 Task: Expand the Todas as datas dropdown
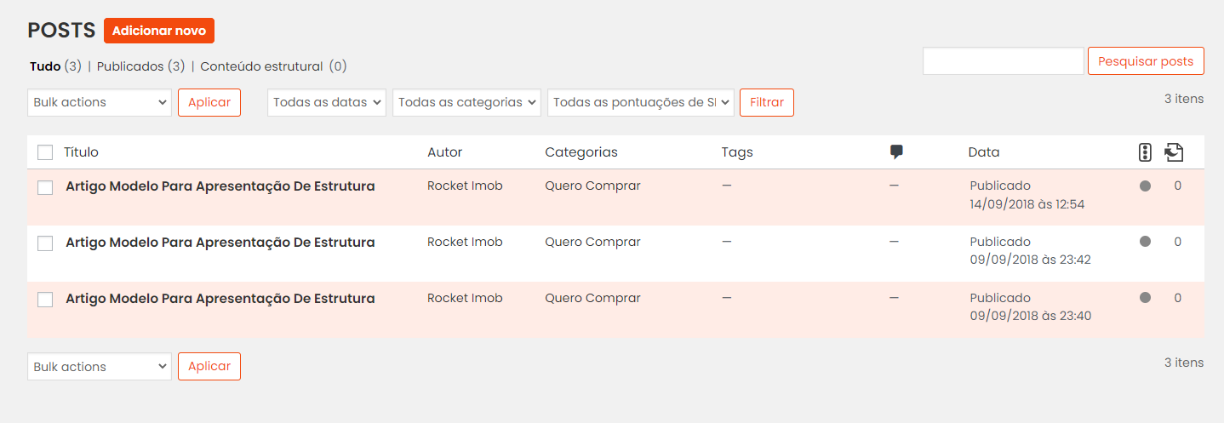pos(327,102)
